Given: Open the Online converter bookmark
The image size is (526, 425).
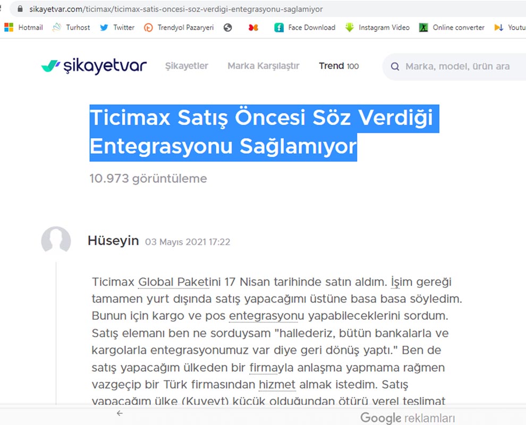Looking at the screenshot, I should (x=452, y=27).
